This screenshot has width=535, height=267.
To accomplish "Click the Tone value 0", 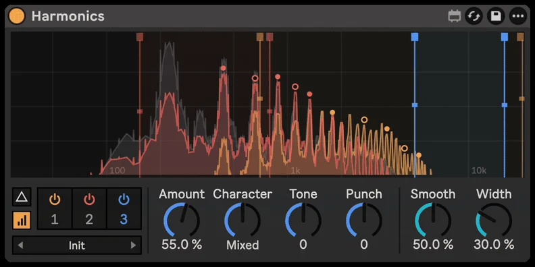I will [x=303, y=245].
